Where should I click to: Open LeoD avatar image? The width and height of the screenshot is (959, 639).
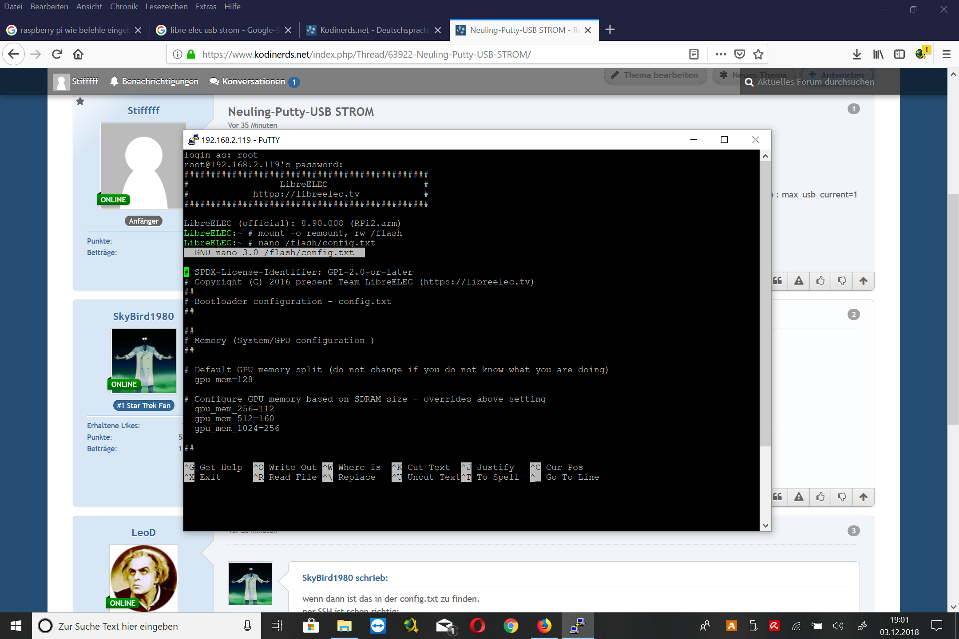click(x=143, y=578)
